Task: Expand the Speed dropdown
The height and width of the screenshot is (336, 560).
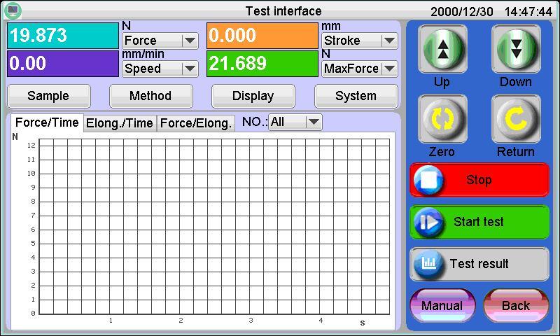Action: pyautogui.click(x=190, y=69)
